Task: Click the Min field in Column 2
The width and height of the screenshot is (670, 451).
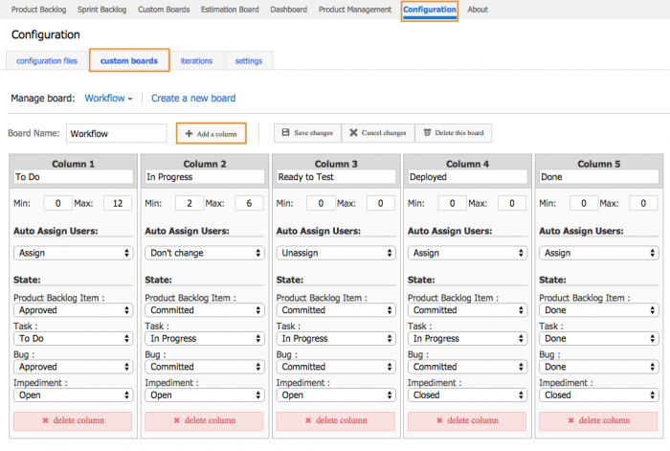Action: 189,203
